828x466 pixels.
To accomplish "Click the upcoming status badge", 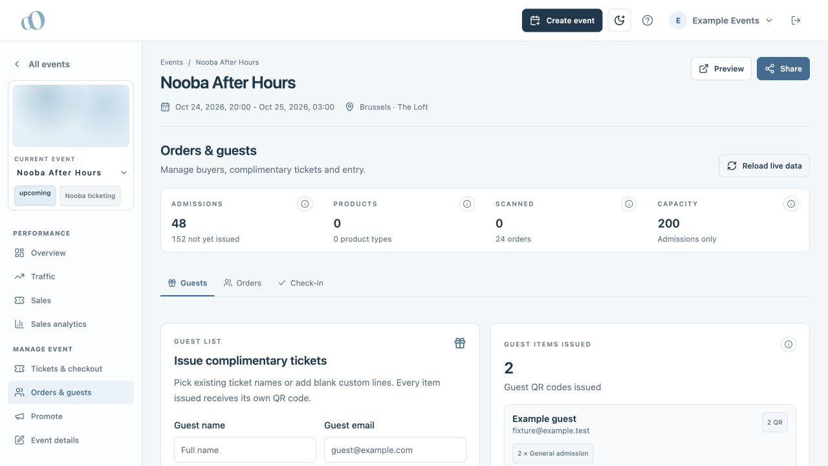I will (x=35, y=195).
